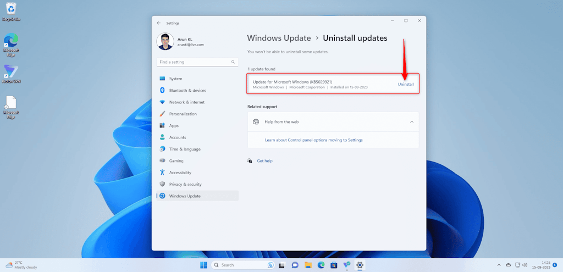Click the OneDrive cloud tray icon
Screen dimensions: 563x272
click(x=508, y=265)
